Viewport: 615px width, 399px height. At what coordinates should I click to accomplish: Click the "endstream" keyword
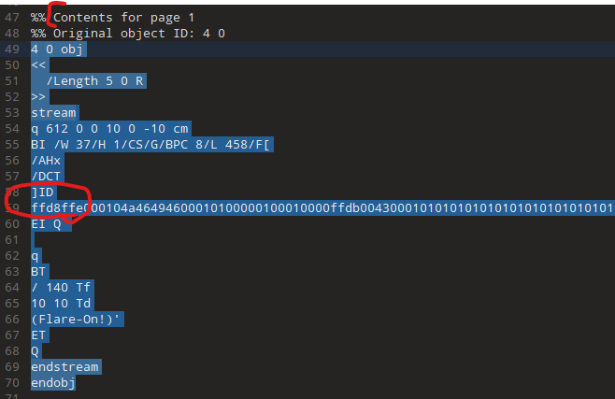click(x=65, y=366)
